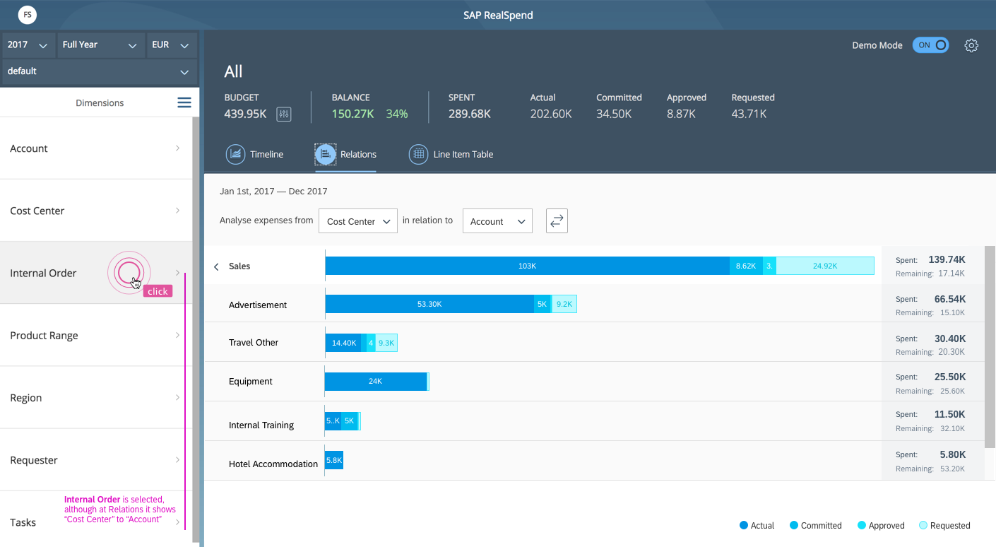Expand the Region dimension chevron

pos(177,397)
